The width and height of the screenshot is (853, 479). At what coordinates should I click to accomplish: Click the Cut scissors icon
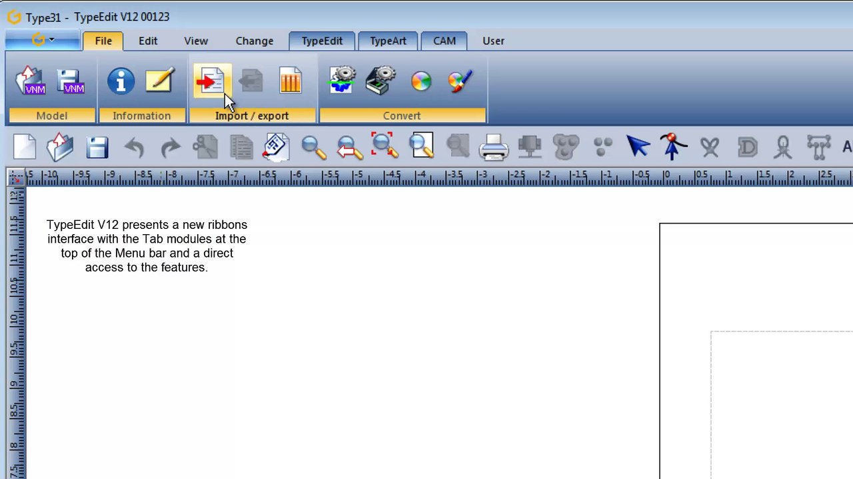pos(205,147)
